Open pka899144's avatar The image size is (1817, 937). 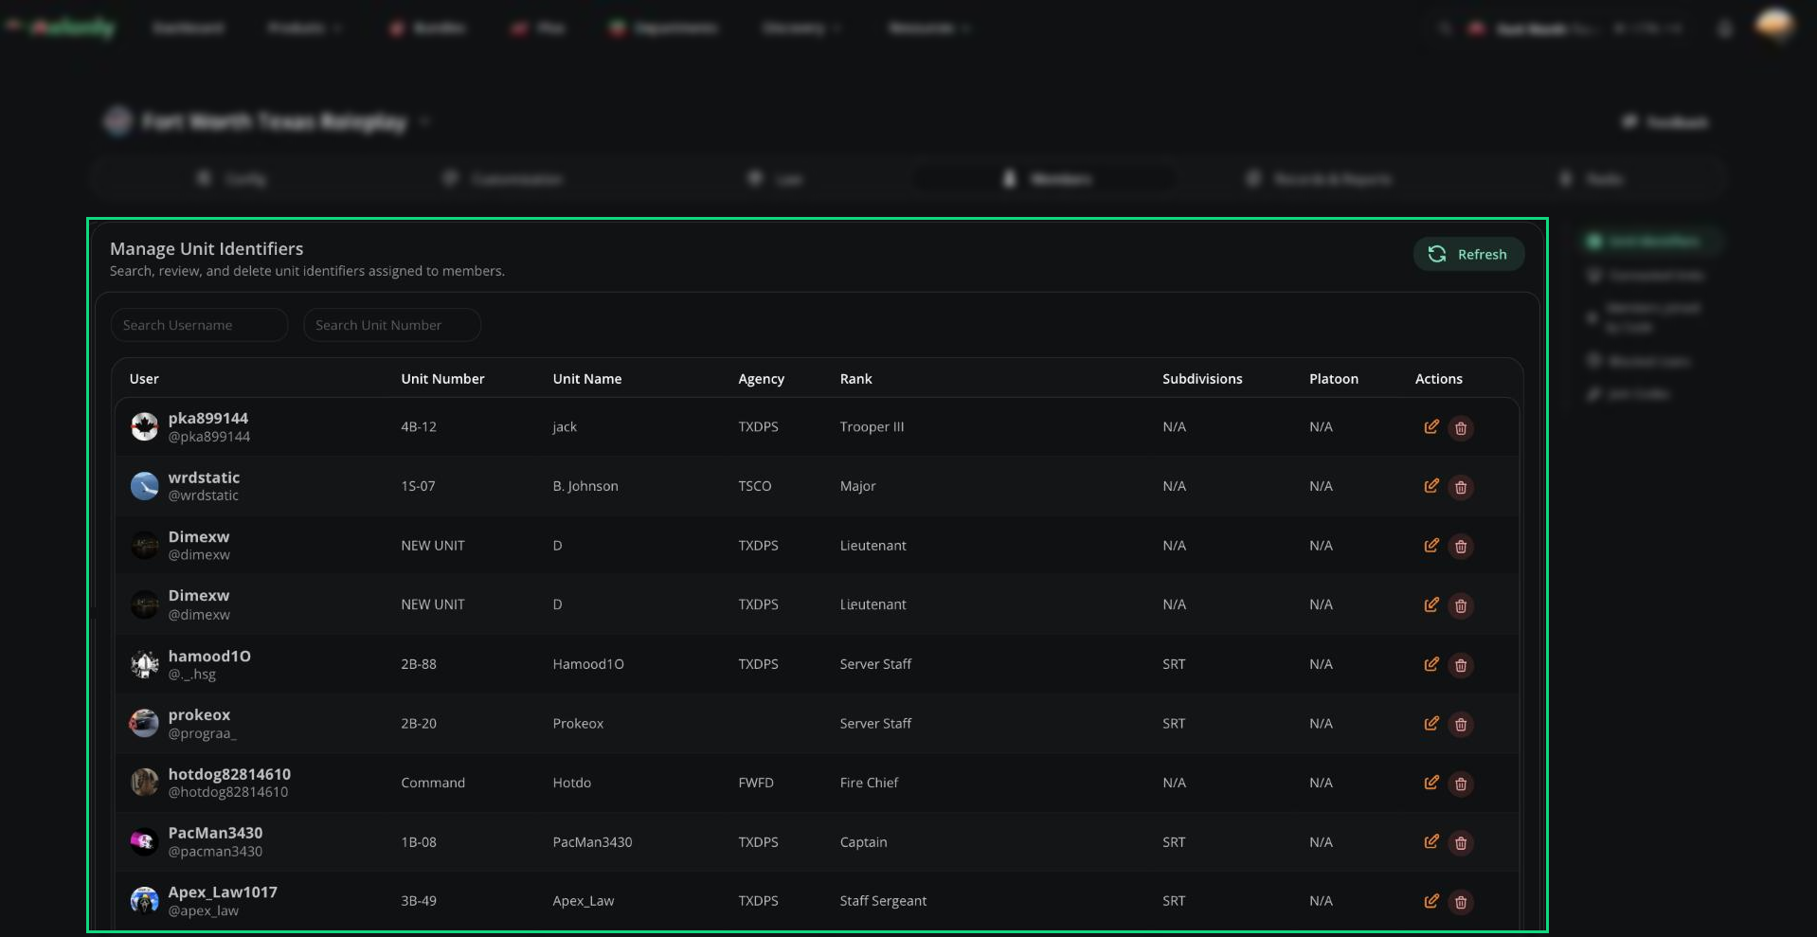144,426
